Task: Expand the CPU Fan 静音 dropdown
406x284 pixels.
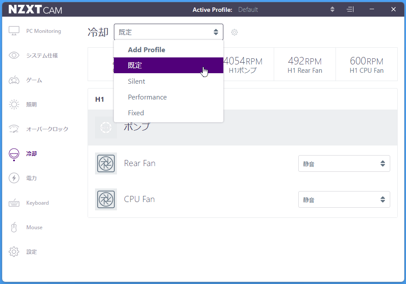Action: [x=344, y=199]
